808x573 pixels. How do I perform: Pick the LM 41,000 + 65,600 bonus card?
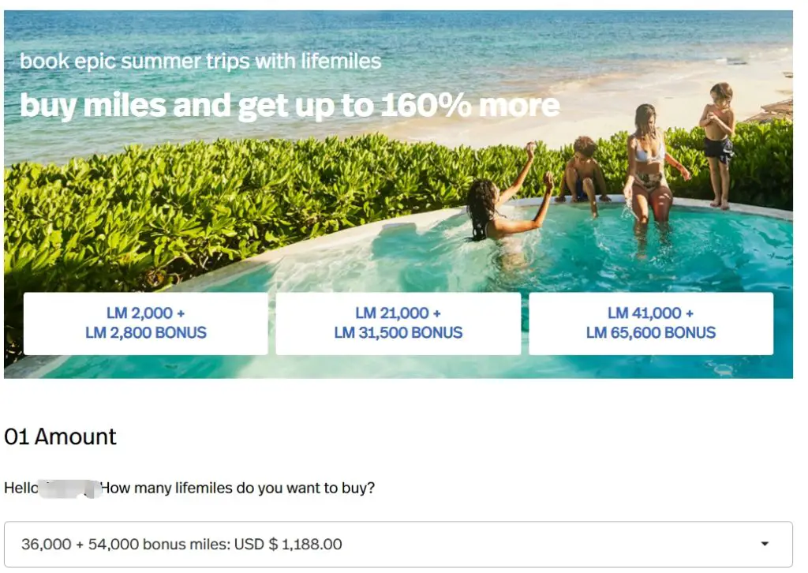click(651, 323)
